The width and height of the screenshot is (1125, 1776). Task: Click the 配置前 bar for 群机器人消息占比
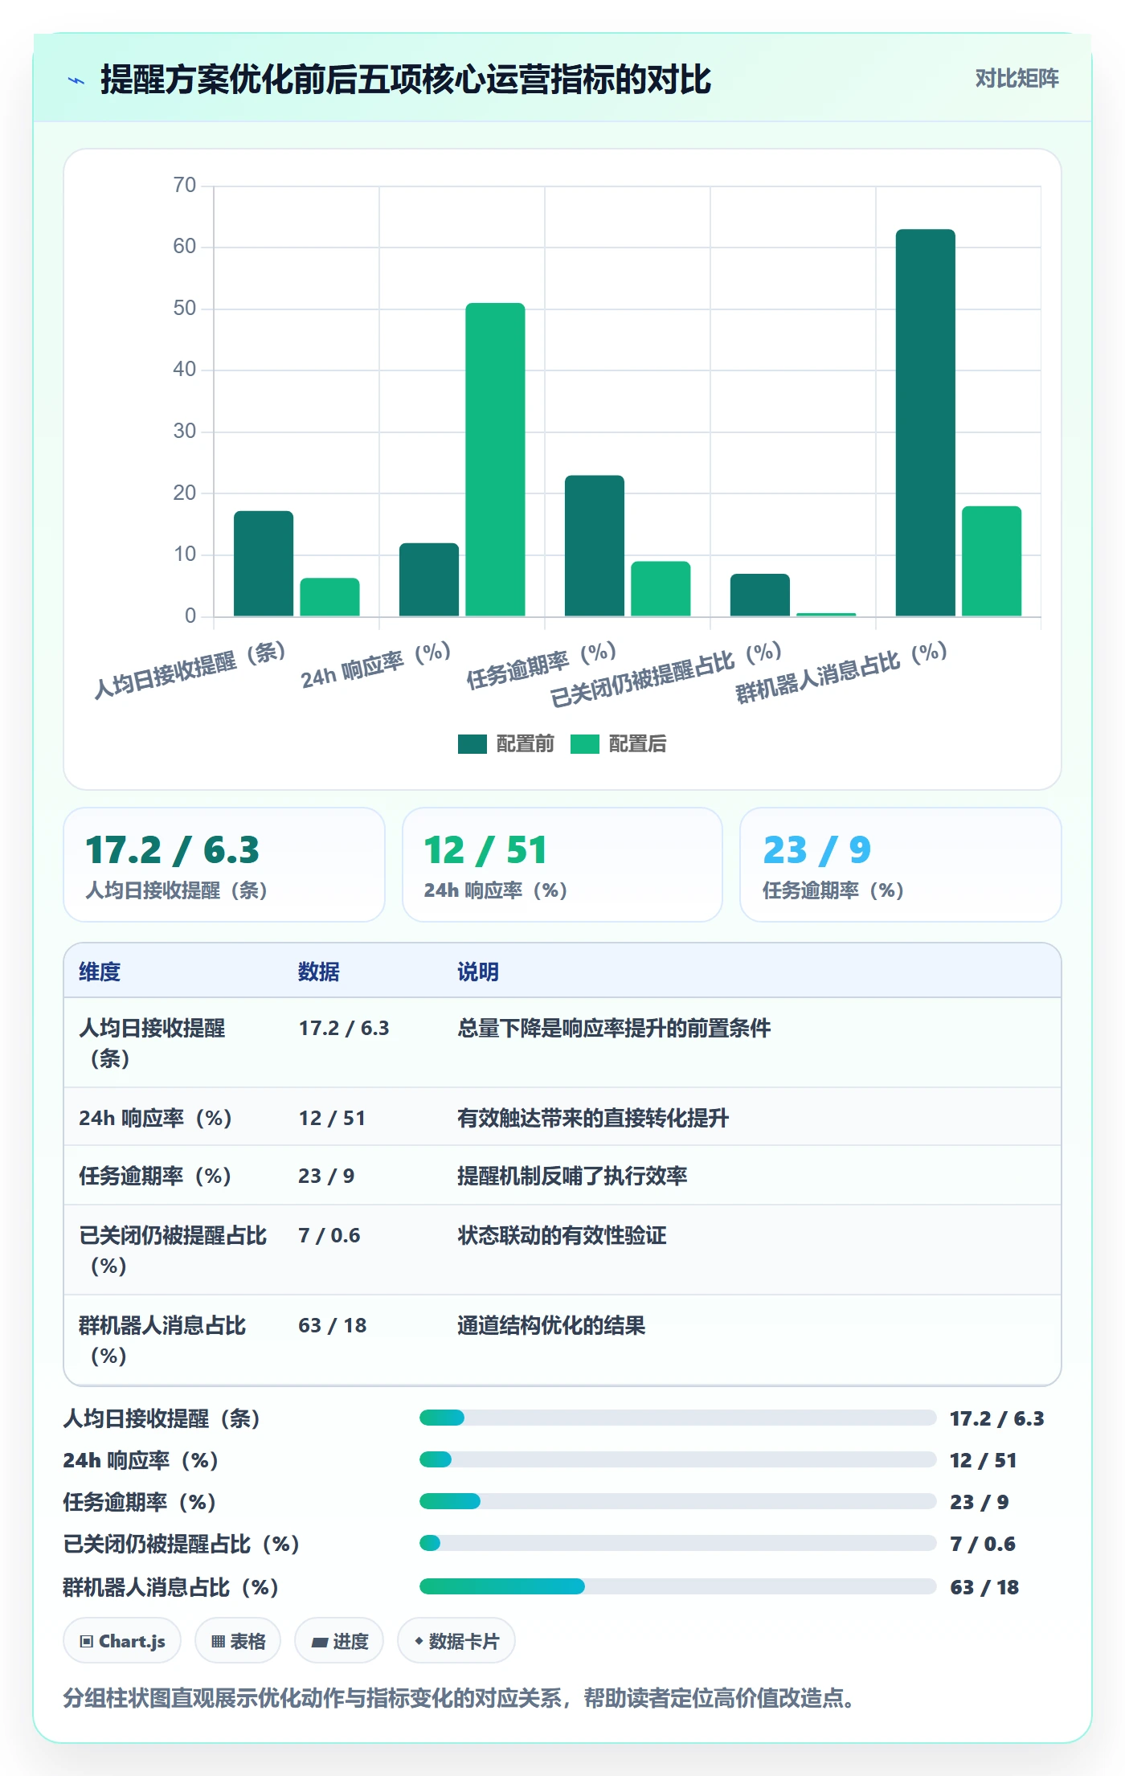coord(926,423)
